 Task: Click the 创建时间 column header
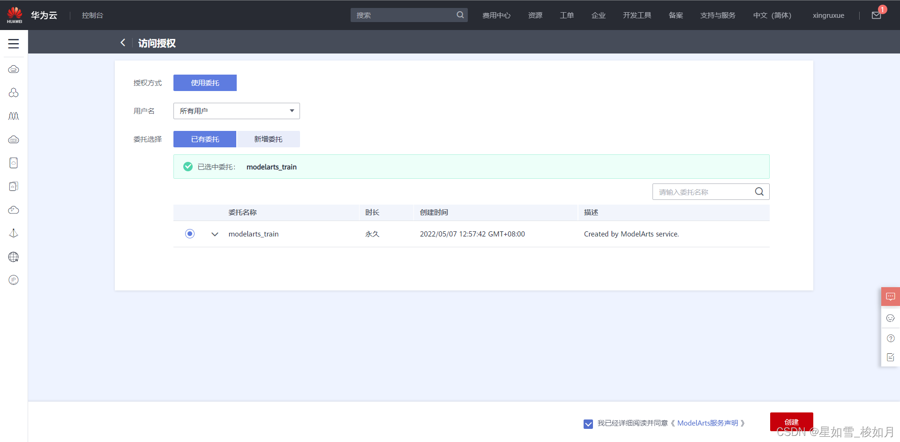coord(434,213)
